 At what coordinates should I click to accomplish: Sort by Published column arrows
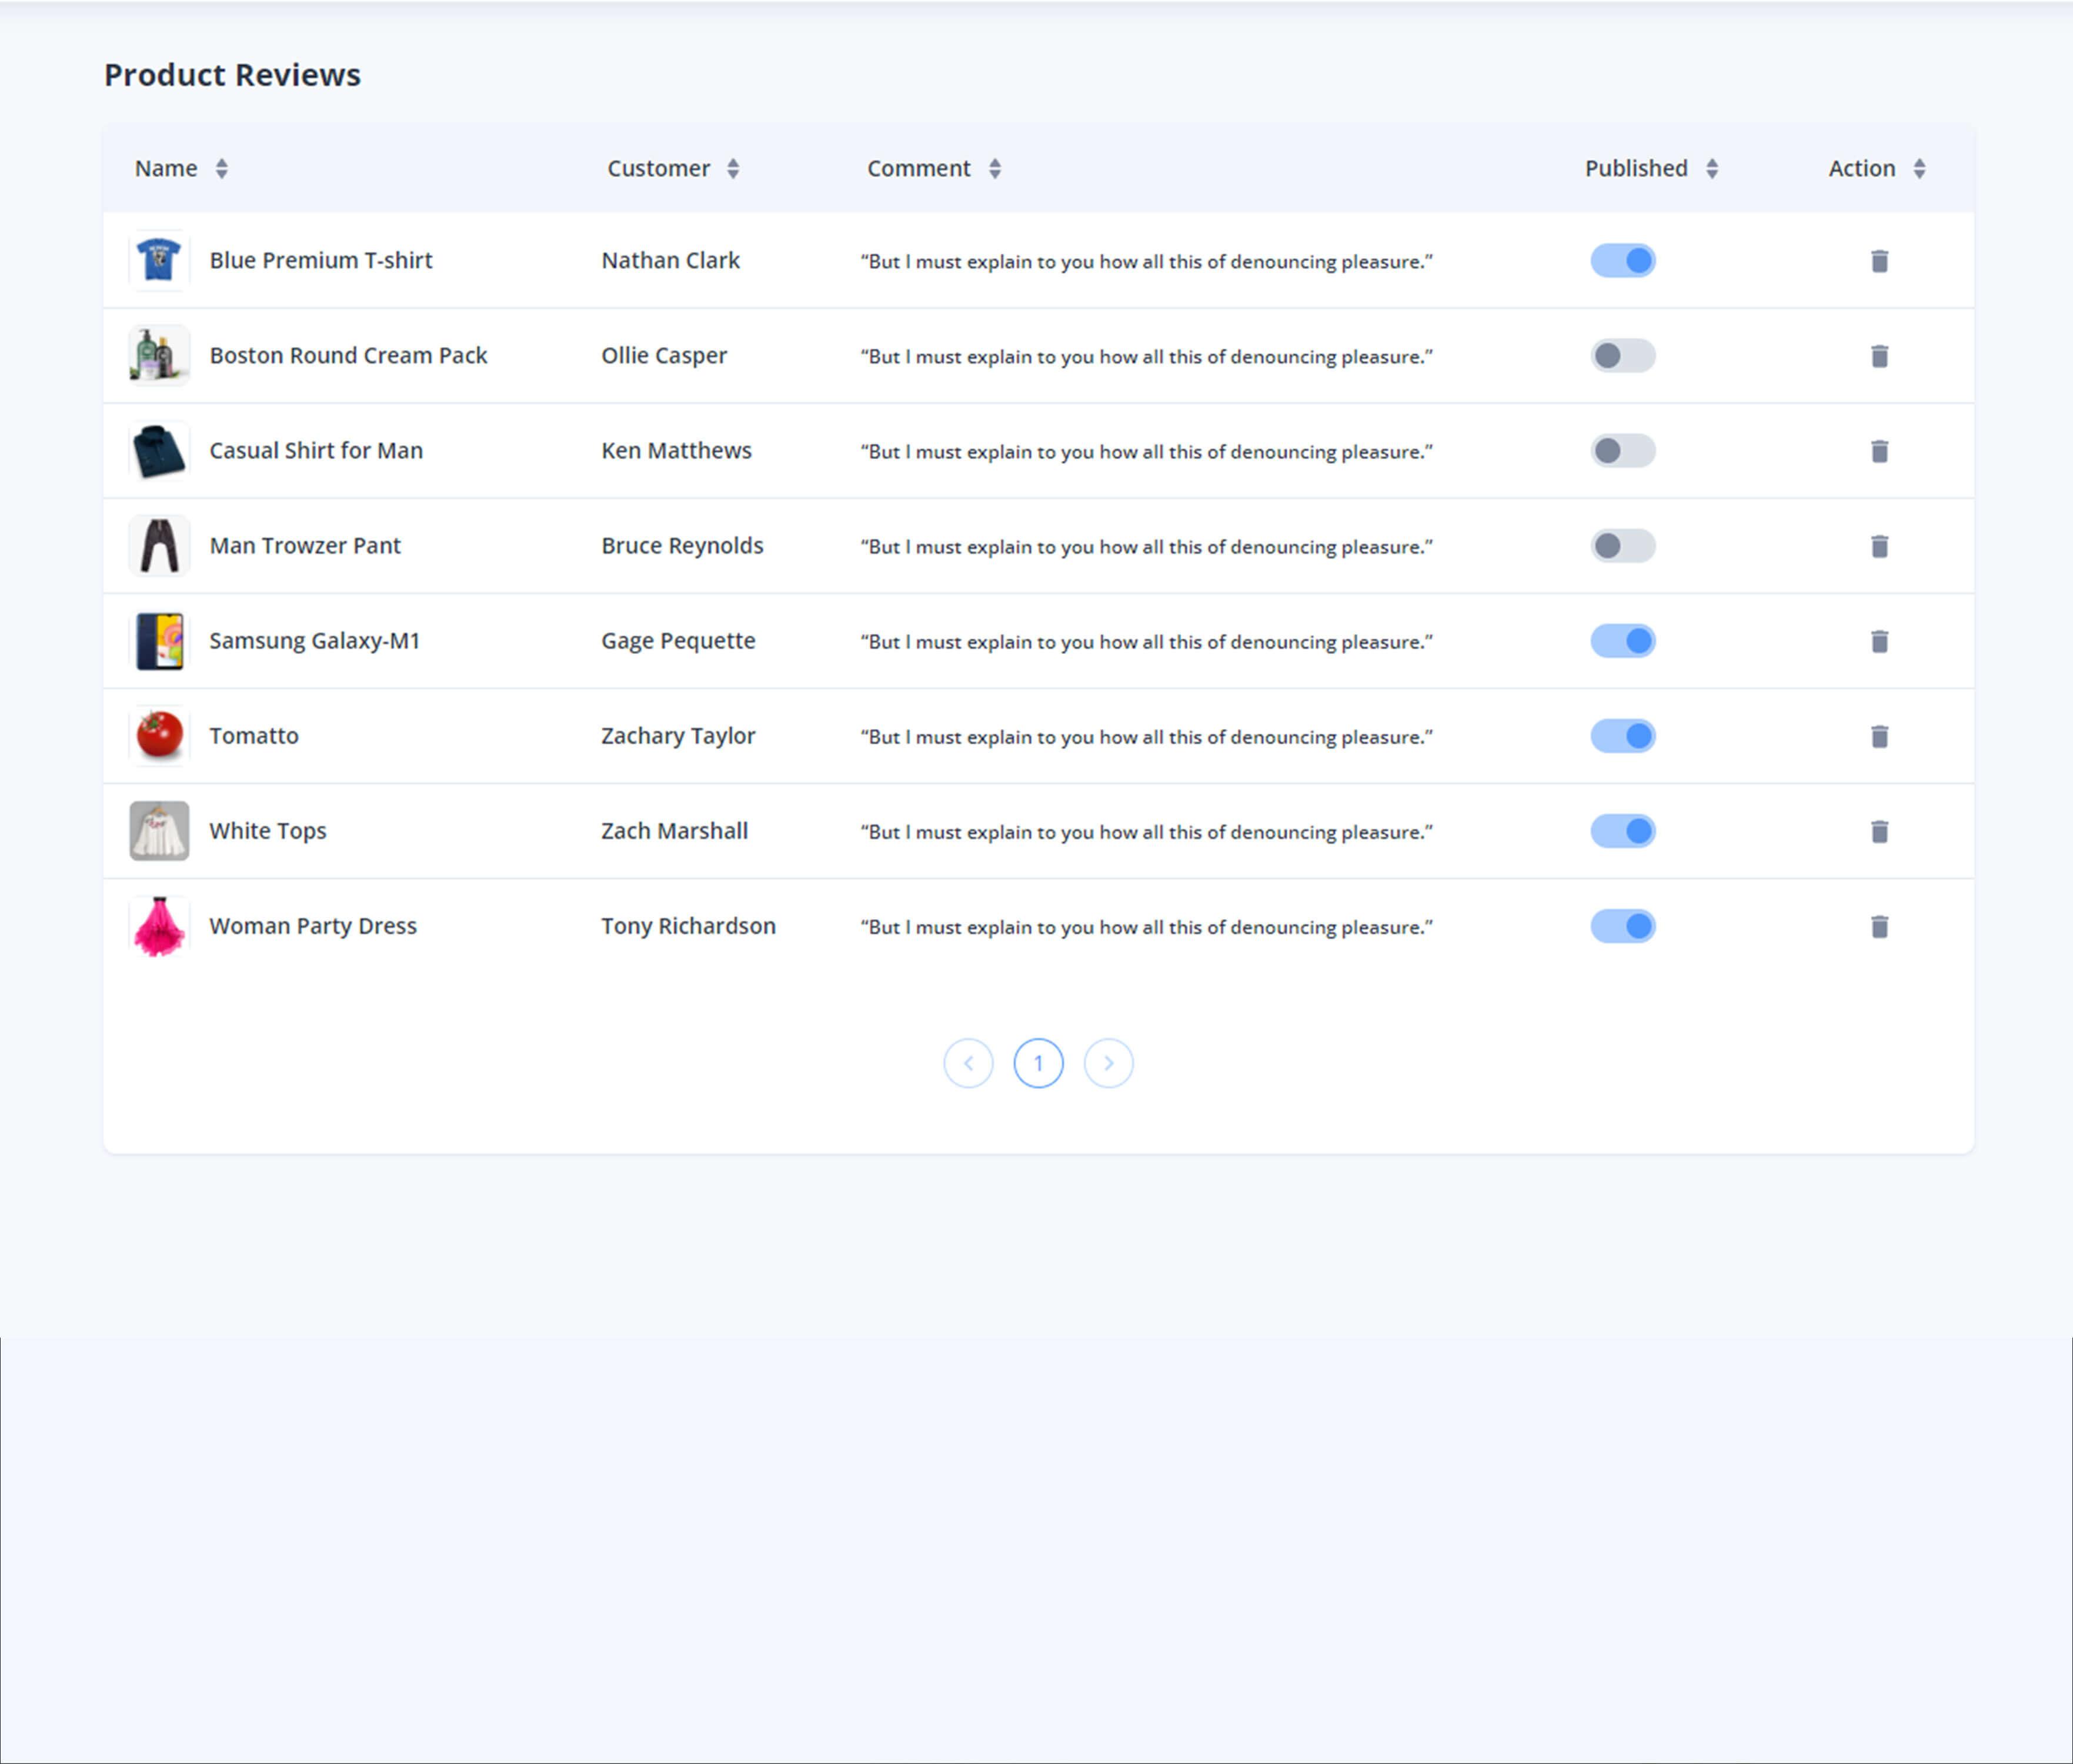pos(1711,169)
